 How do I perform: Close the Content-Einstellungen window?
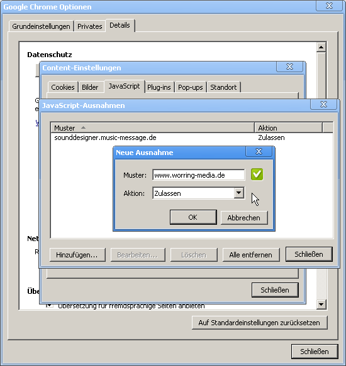289,67
